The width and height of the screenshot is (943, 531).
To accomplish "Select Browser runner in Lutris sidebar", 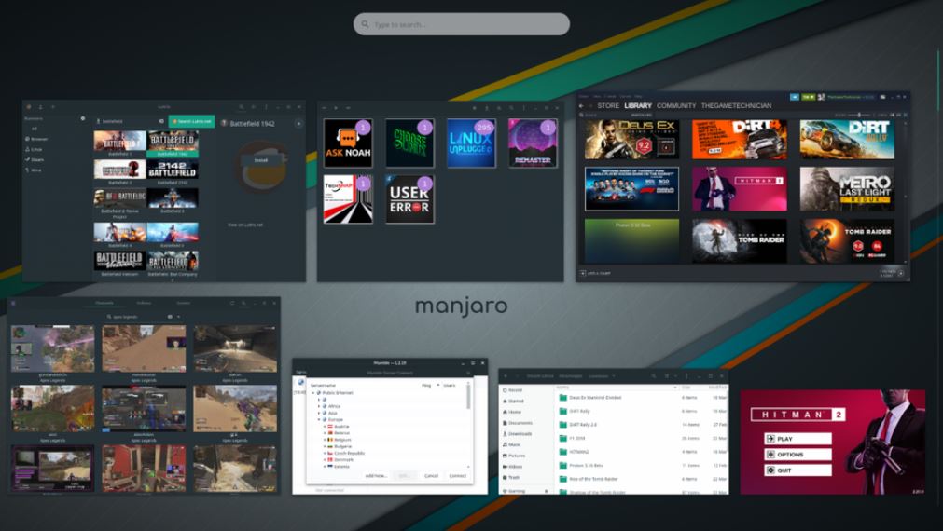I will click(36, 139).
